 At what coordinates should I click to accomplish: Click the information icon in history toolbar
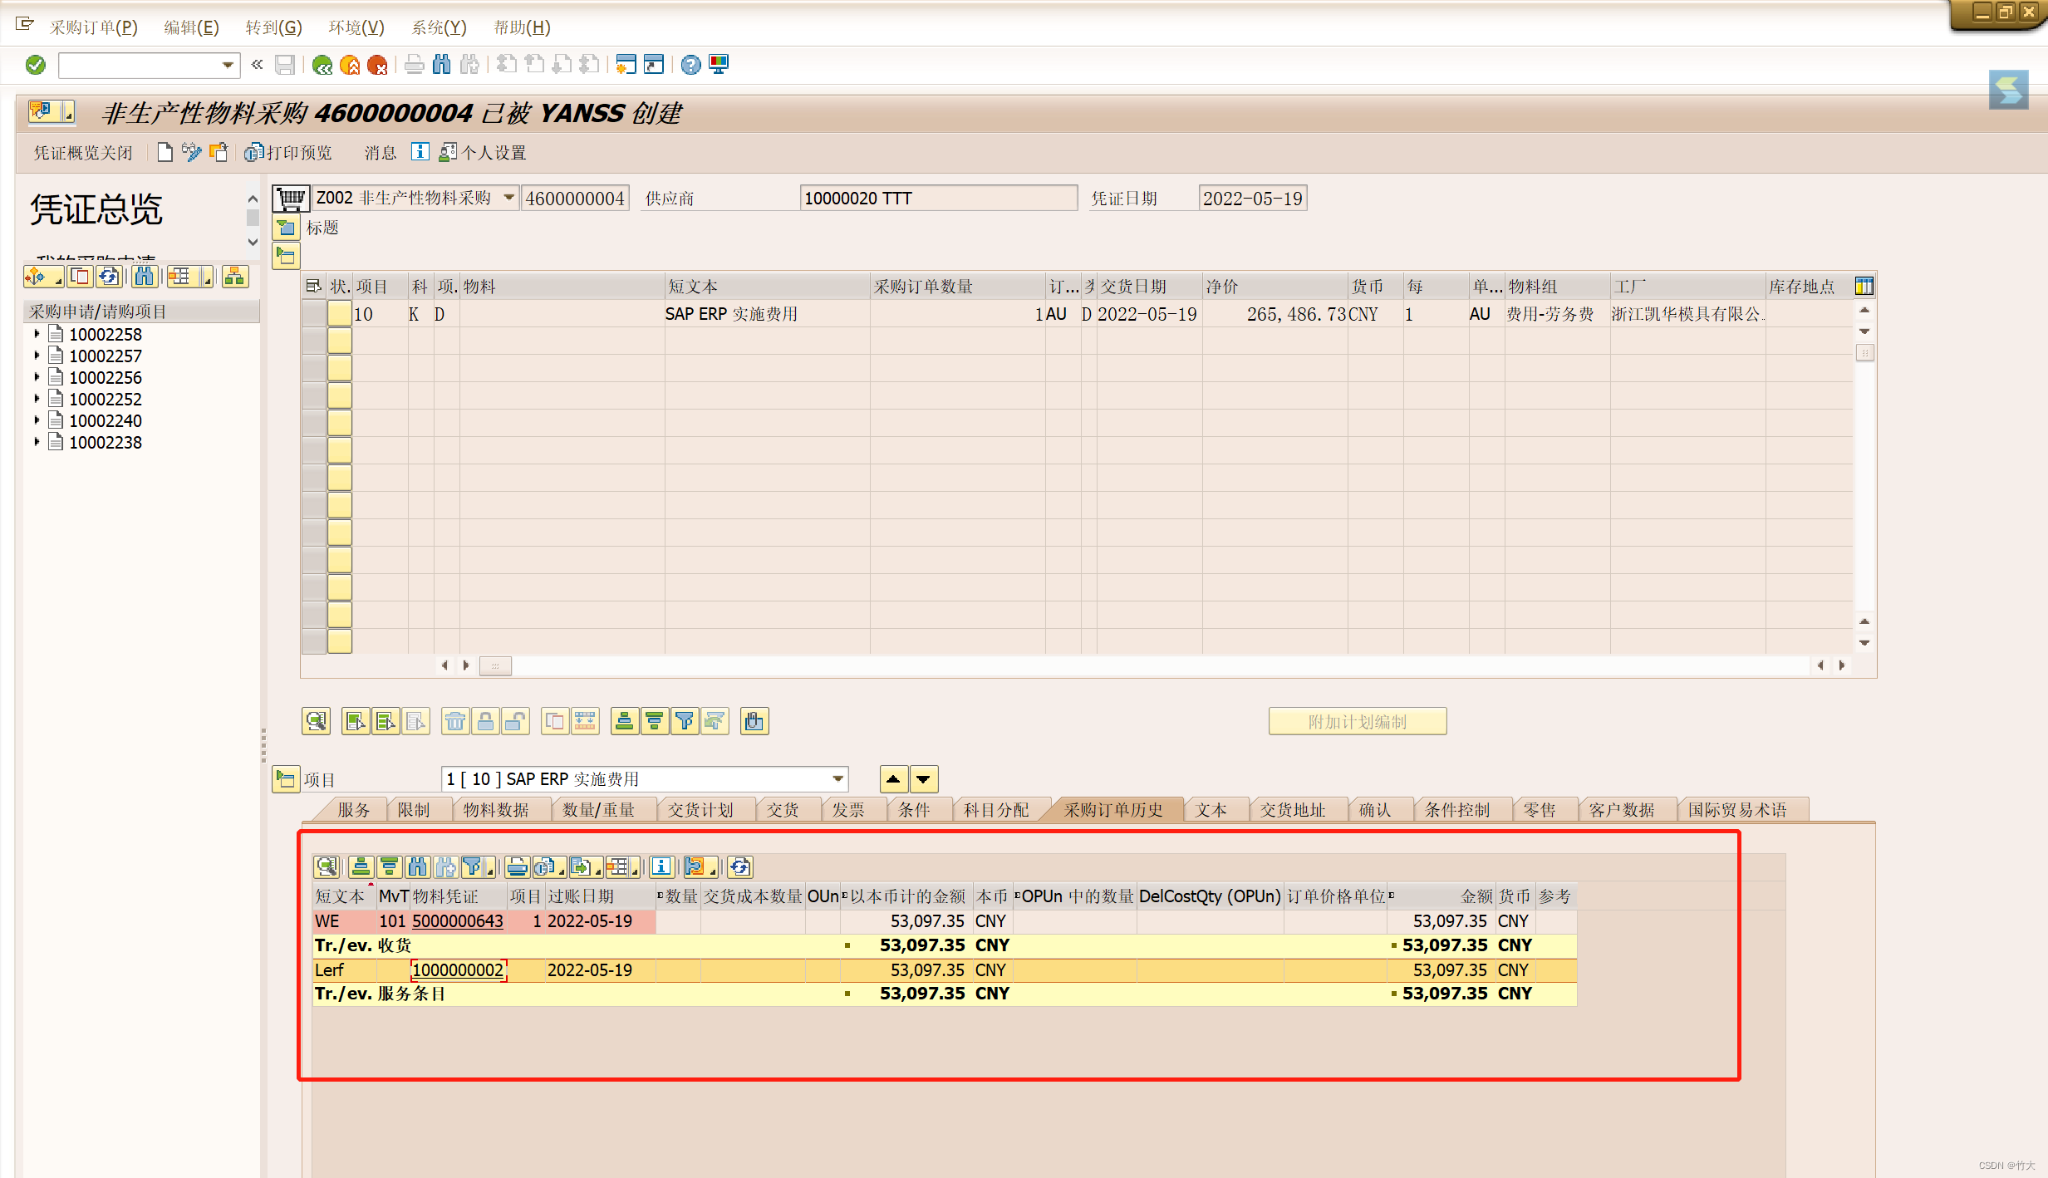click(661, 867)
